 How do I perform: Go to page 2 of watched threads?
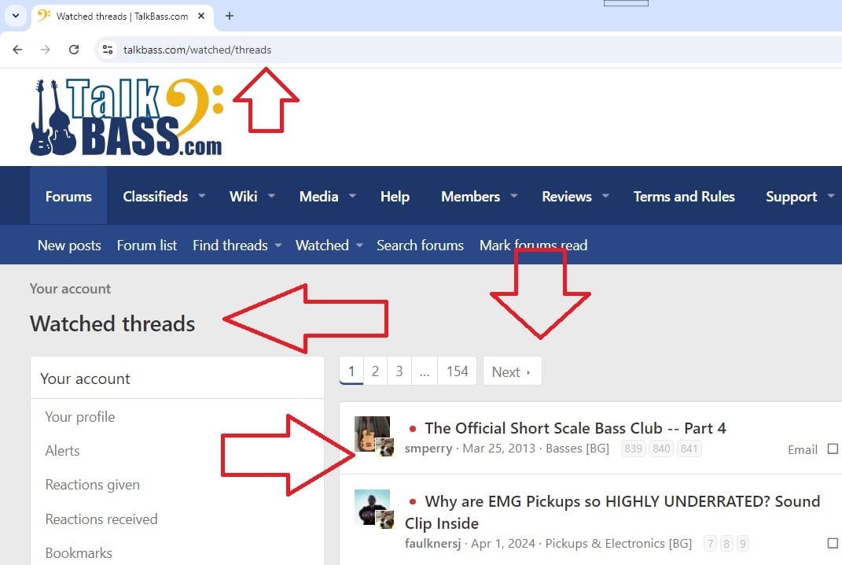pos(375,371)
